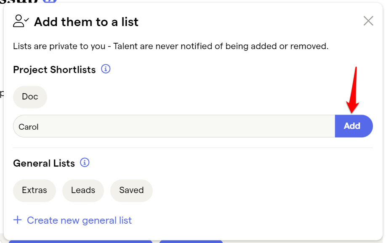Screen dimensions: 386x243
Task: Click the General Lists section heading
Action: pyautogui.click(x=44, y=163)
